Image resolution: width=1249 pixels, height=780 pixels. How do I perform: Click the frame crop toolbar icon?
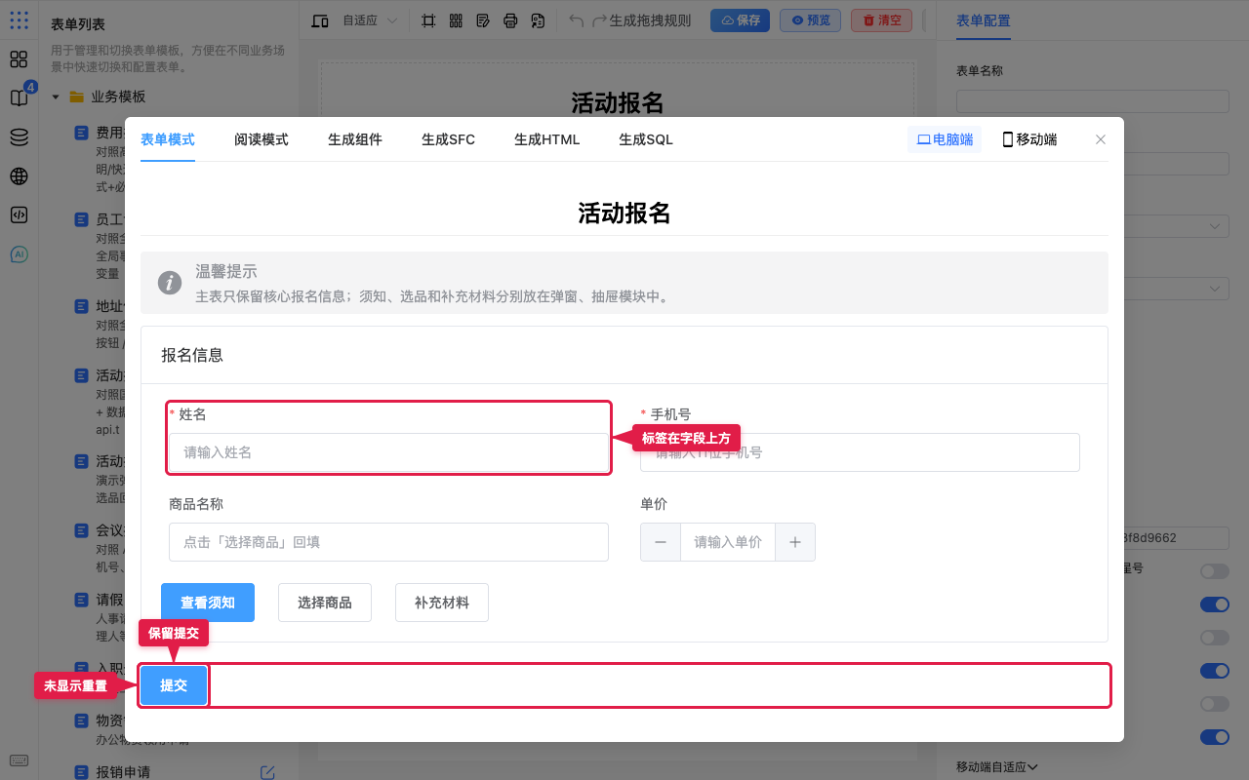tap(428, 20)
